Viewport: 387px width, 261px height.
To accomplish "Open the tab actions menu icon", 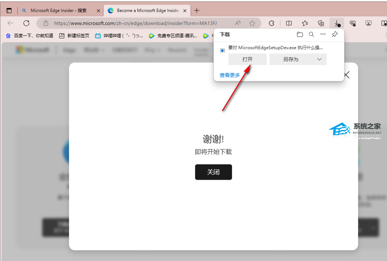I will [9, 10].
